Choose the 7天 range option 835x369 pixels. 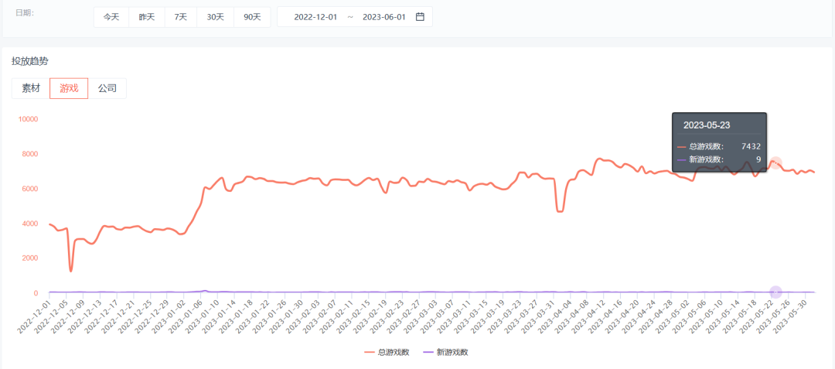(180, 16)
